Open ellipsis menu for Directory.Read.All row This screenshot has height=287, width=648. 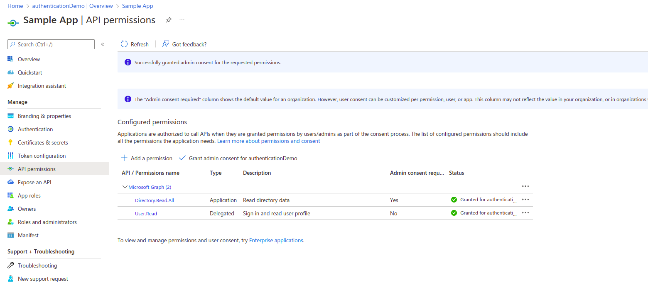525,200
